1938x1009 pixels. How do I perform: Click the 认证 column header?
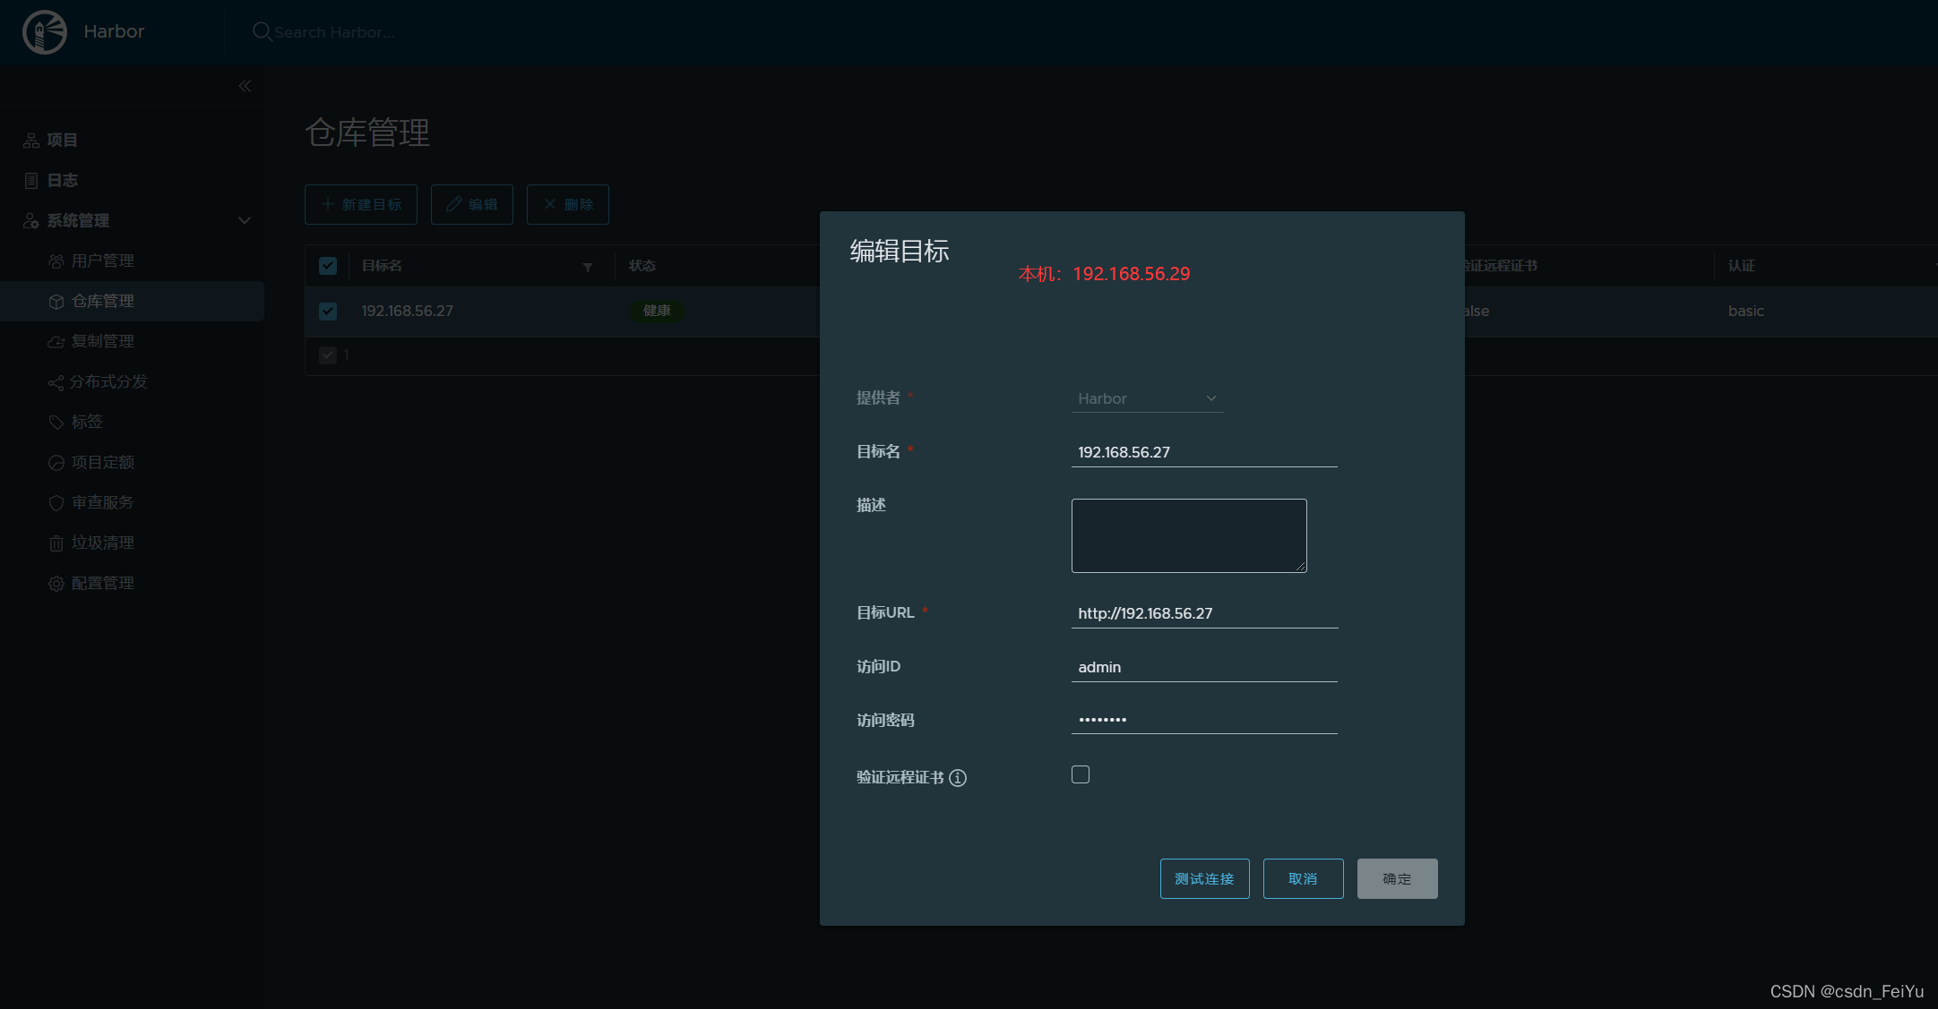click(x=1741, y=266)
